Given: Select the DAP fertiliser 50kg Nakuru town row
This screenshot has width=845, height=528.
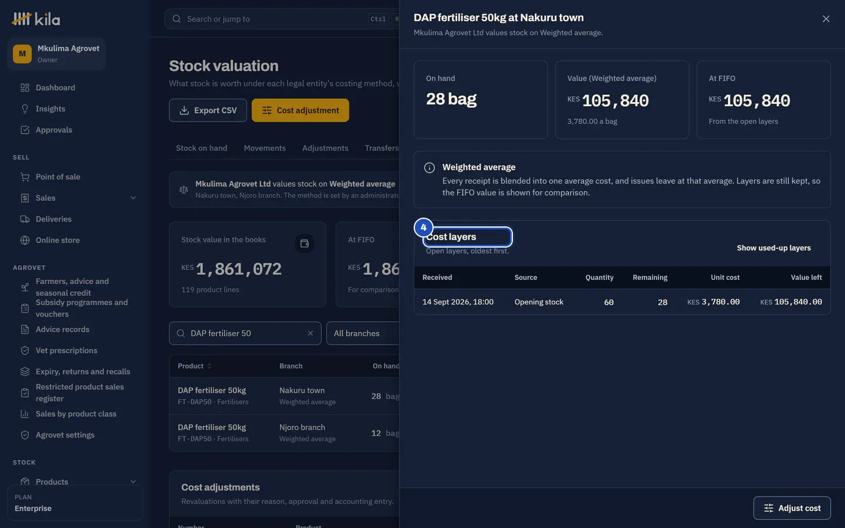Looking at the screenshot, I should point(284,396).
